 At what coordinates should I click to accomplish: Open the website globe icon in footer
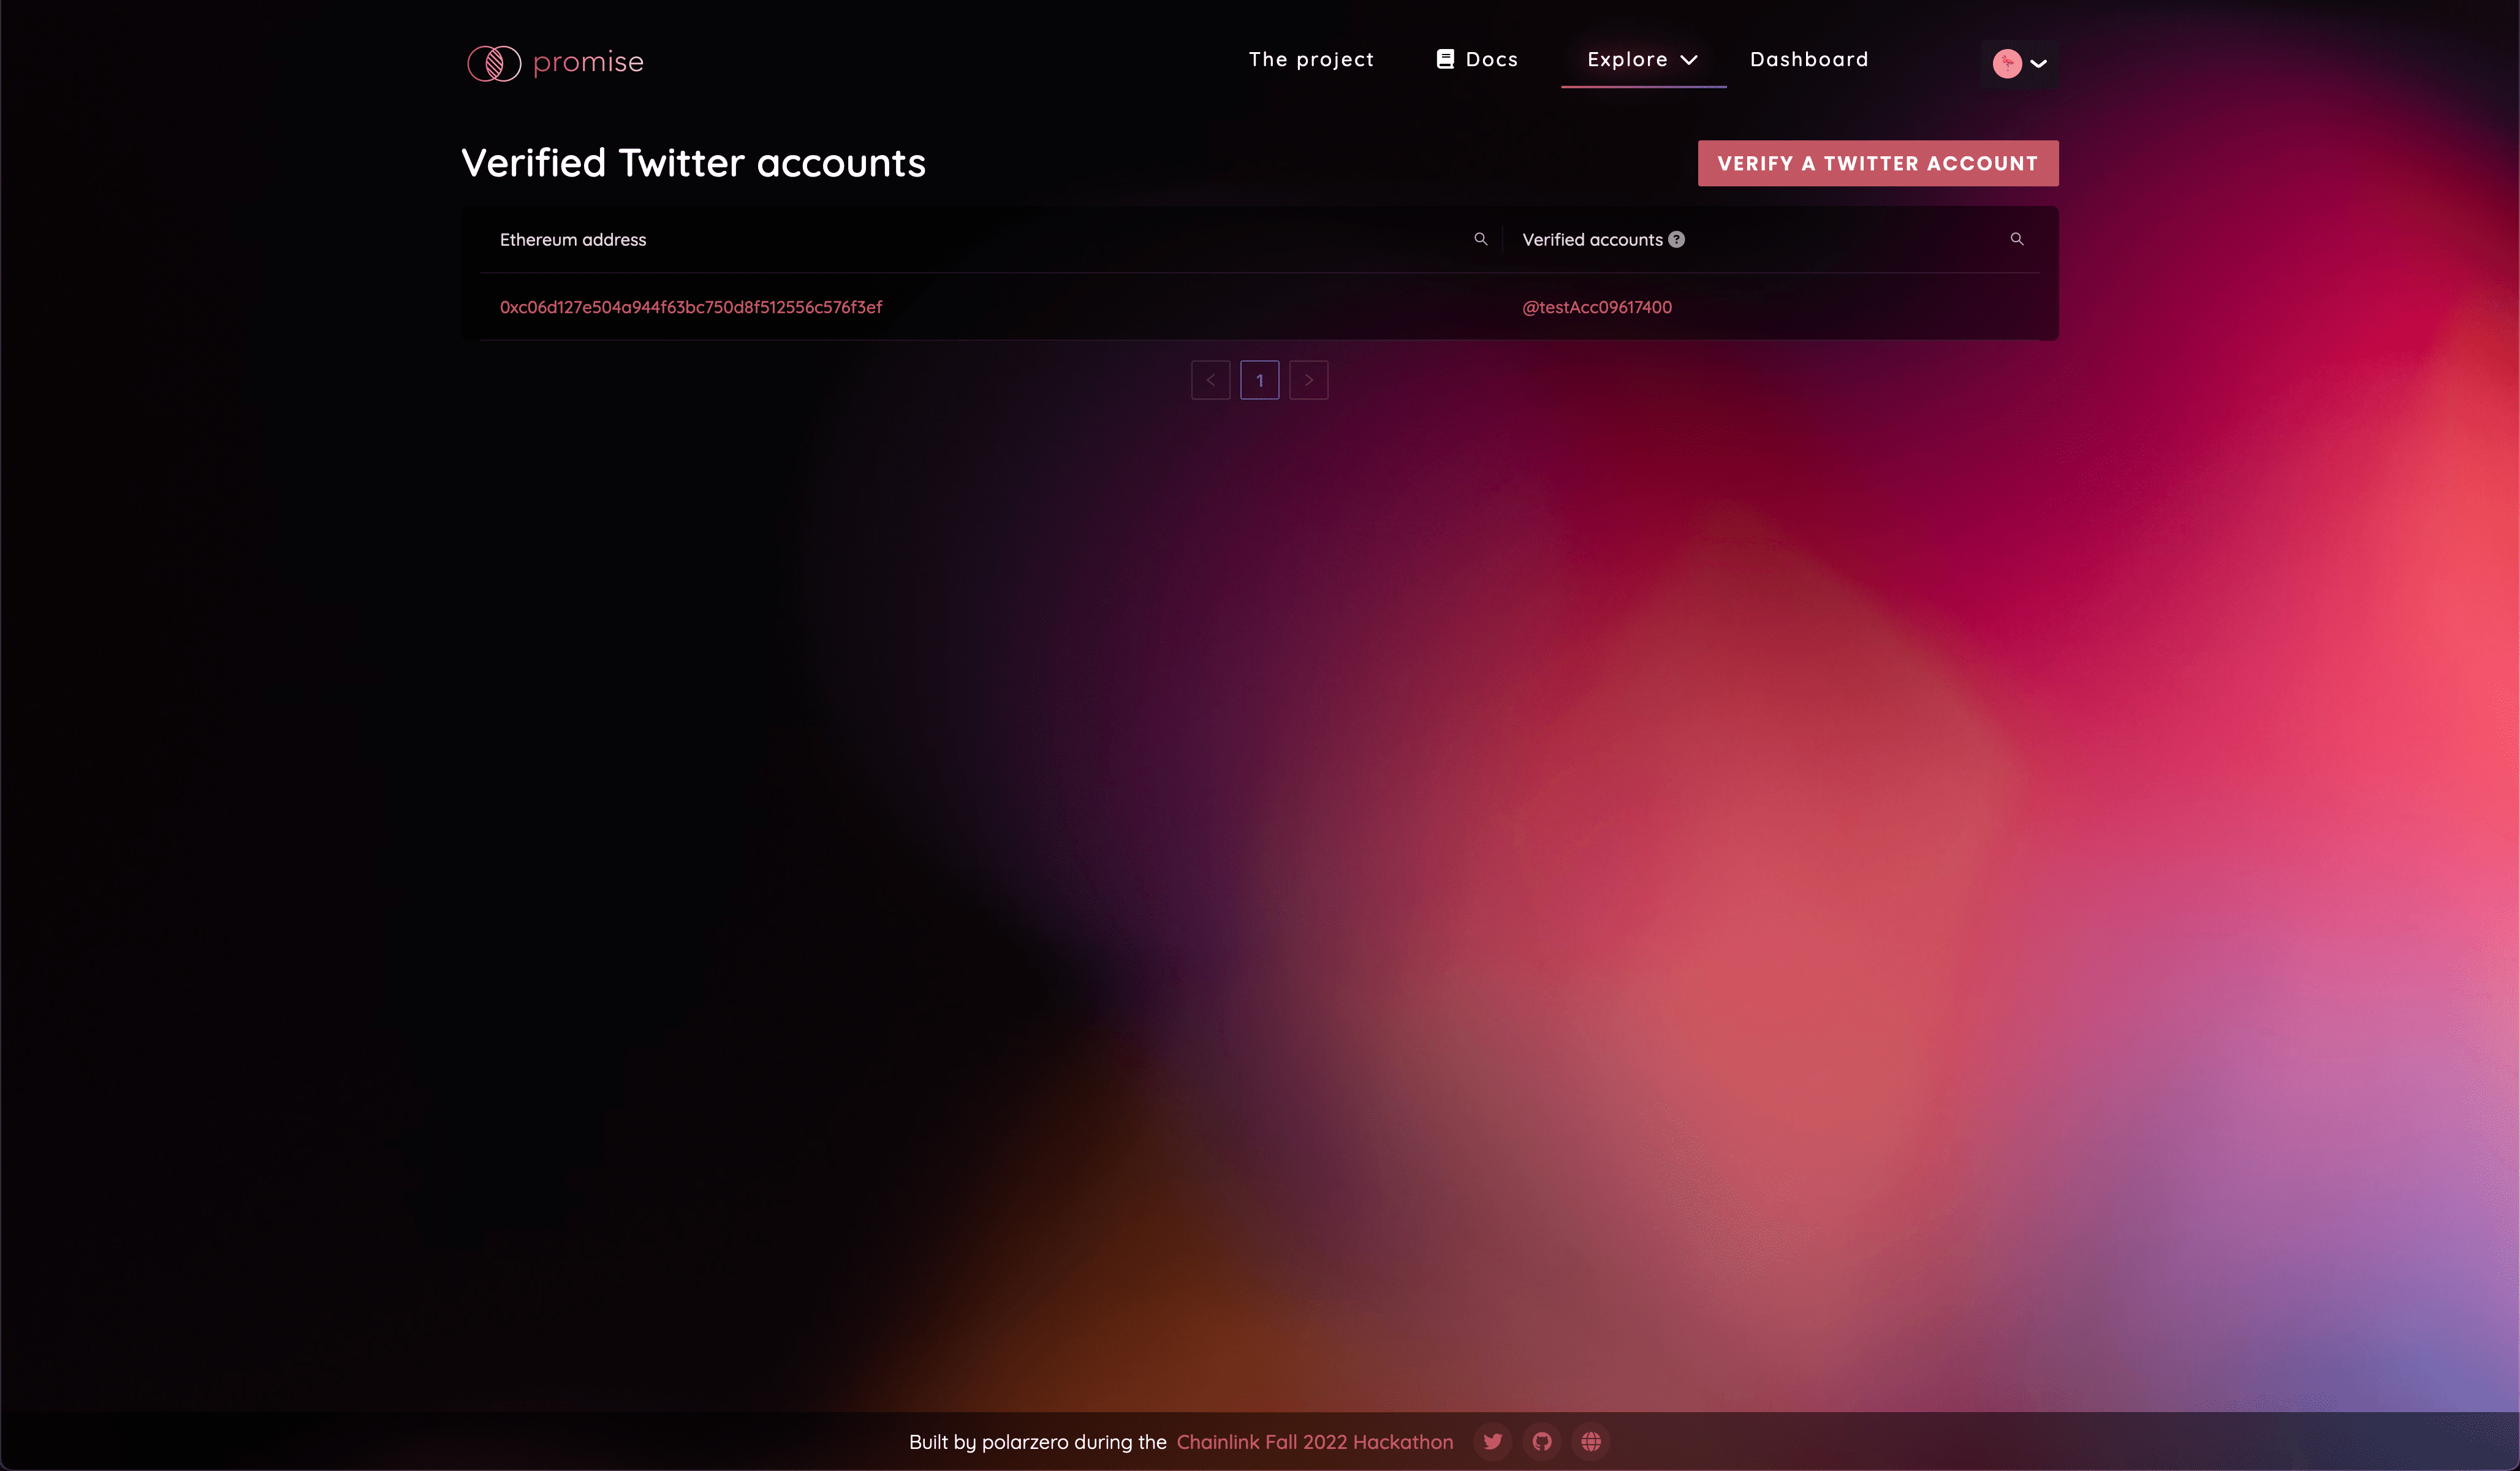pyautogui.click(x=1591, y=1441)
